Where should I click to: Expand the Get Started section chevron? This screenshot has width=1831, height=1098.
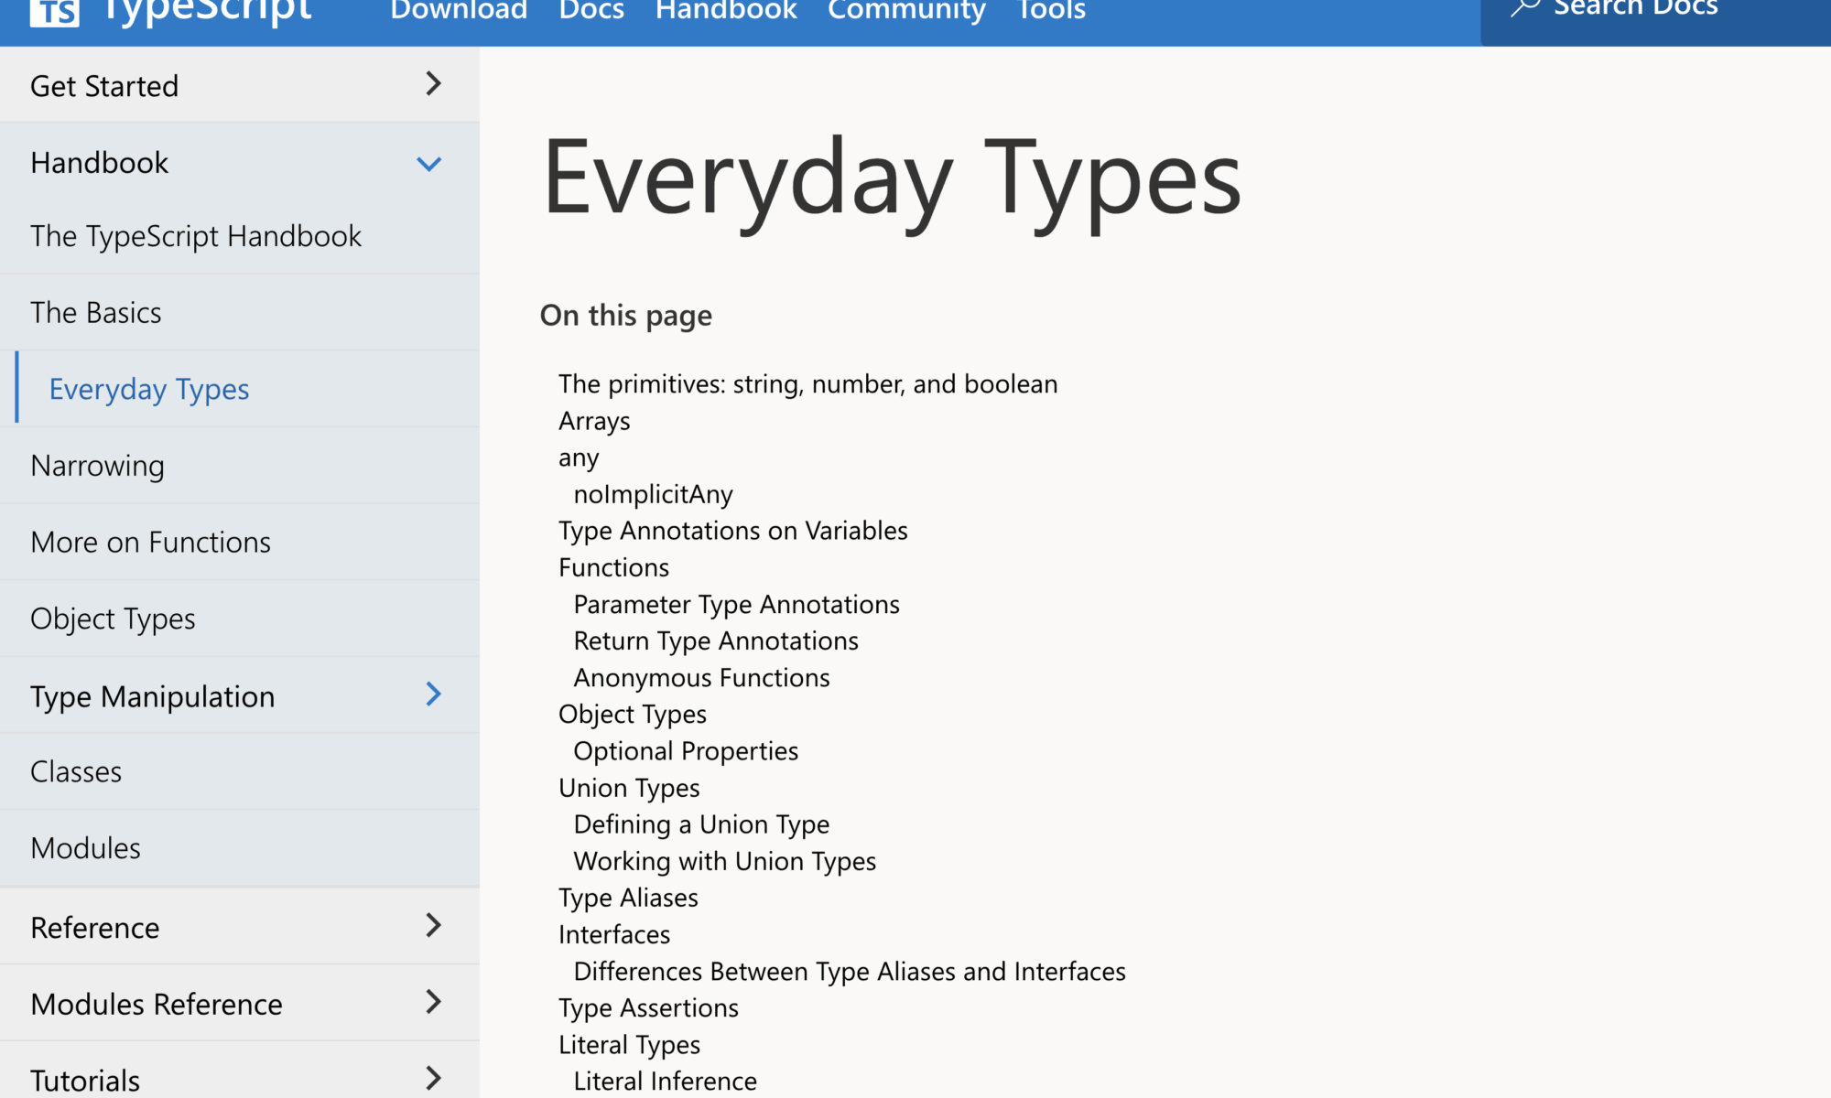click(x=433, y=84)
